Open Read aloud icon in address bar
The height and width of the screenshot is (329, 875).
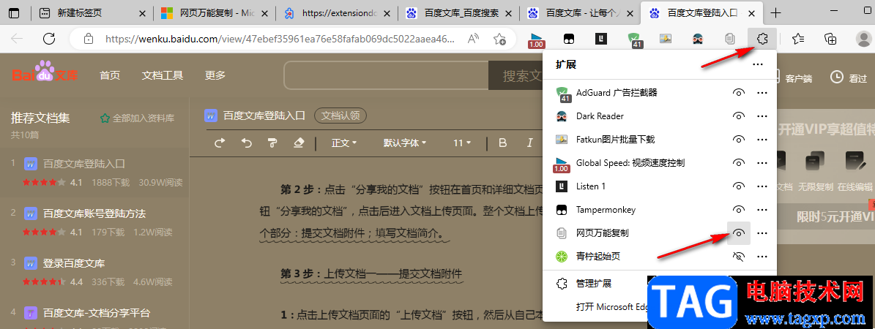(x=473, y=39)
